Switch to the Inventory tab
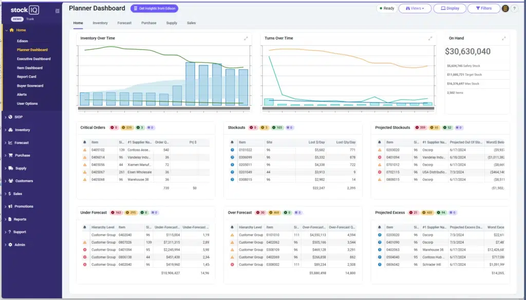 (100, 23)
